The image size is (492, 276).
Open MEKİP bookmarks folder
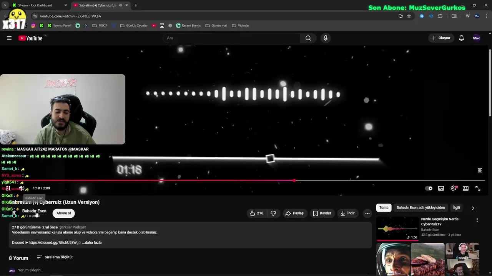pyautogui.click(x=100, y=26)
